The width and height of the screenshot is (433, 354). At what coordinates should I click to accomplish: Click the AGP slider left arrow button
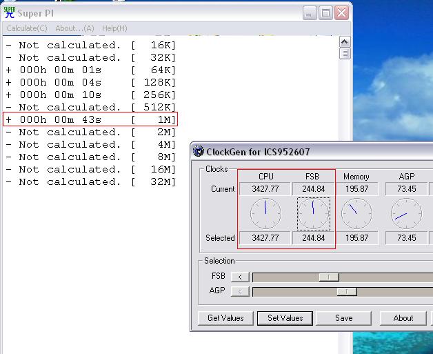coord(240,291)
